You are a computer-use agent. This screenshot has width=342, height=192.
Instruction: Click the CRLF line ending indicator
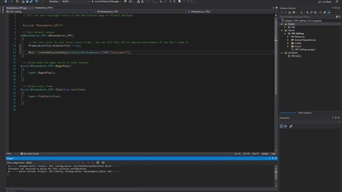point(274,154)
